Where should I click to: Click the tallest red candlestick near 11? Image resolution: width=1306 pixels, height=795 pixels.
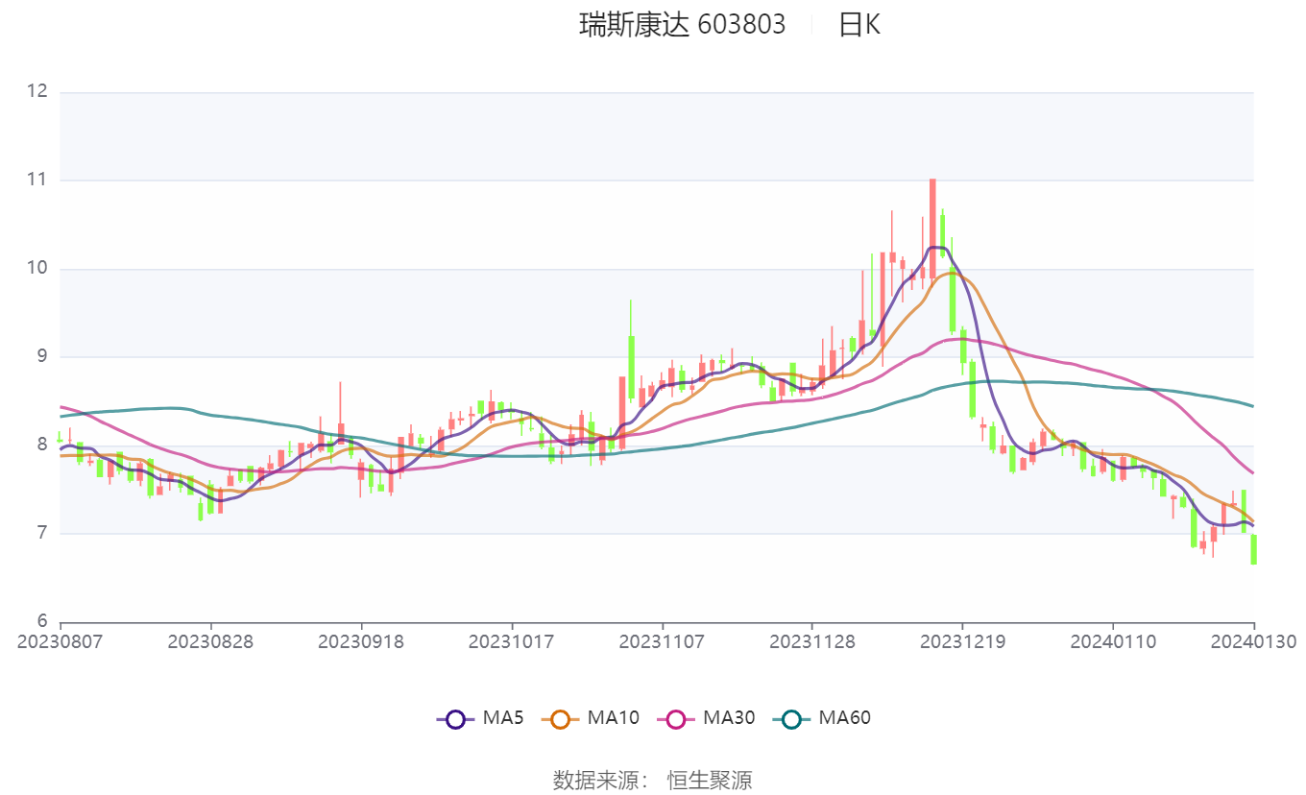click(932, 229)
